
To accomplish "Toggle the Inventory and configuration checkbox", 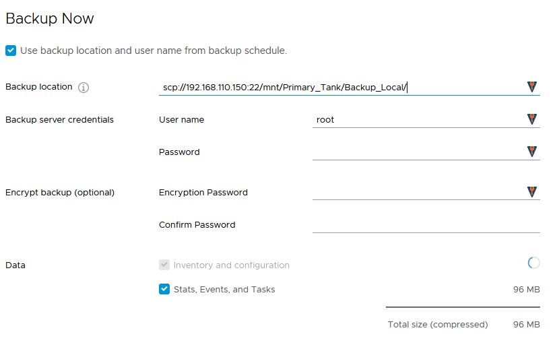I will pos(164,265).
